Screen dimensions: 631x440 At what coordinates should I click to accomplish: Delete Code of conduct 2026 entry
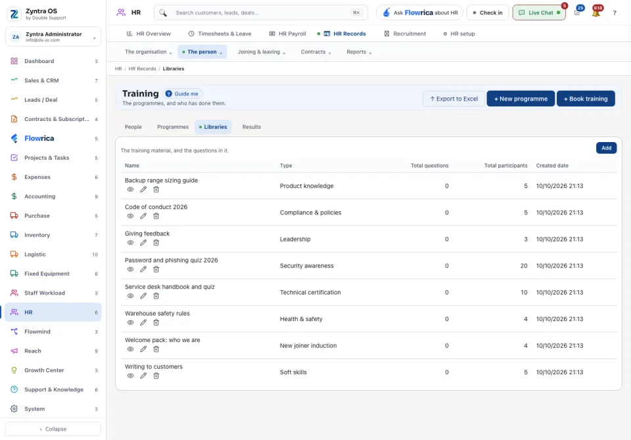click(x=156, y=216)
